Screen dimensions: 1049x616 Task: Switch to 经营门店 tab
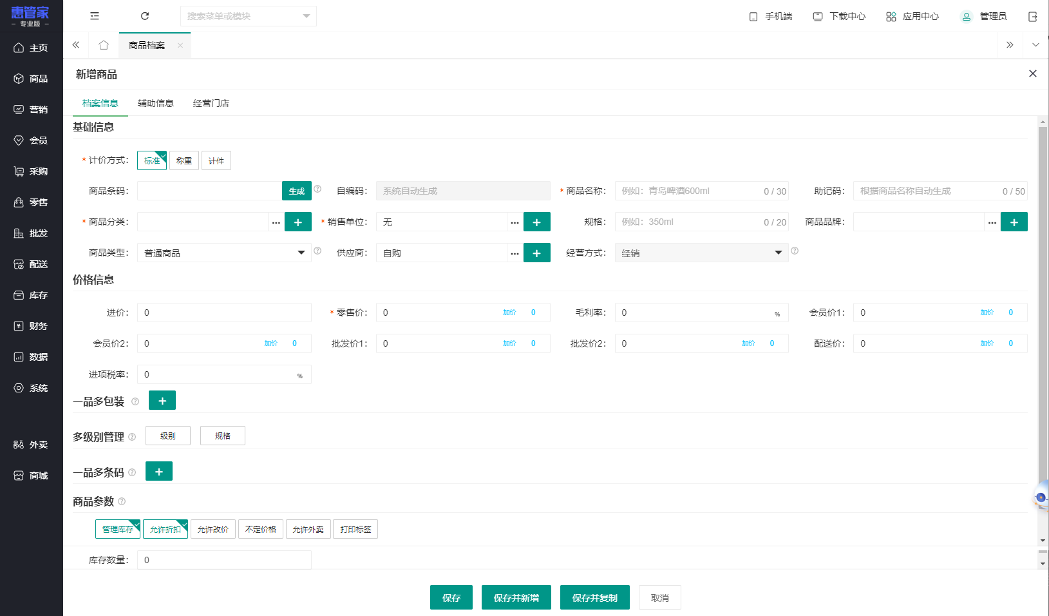211,103
